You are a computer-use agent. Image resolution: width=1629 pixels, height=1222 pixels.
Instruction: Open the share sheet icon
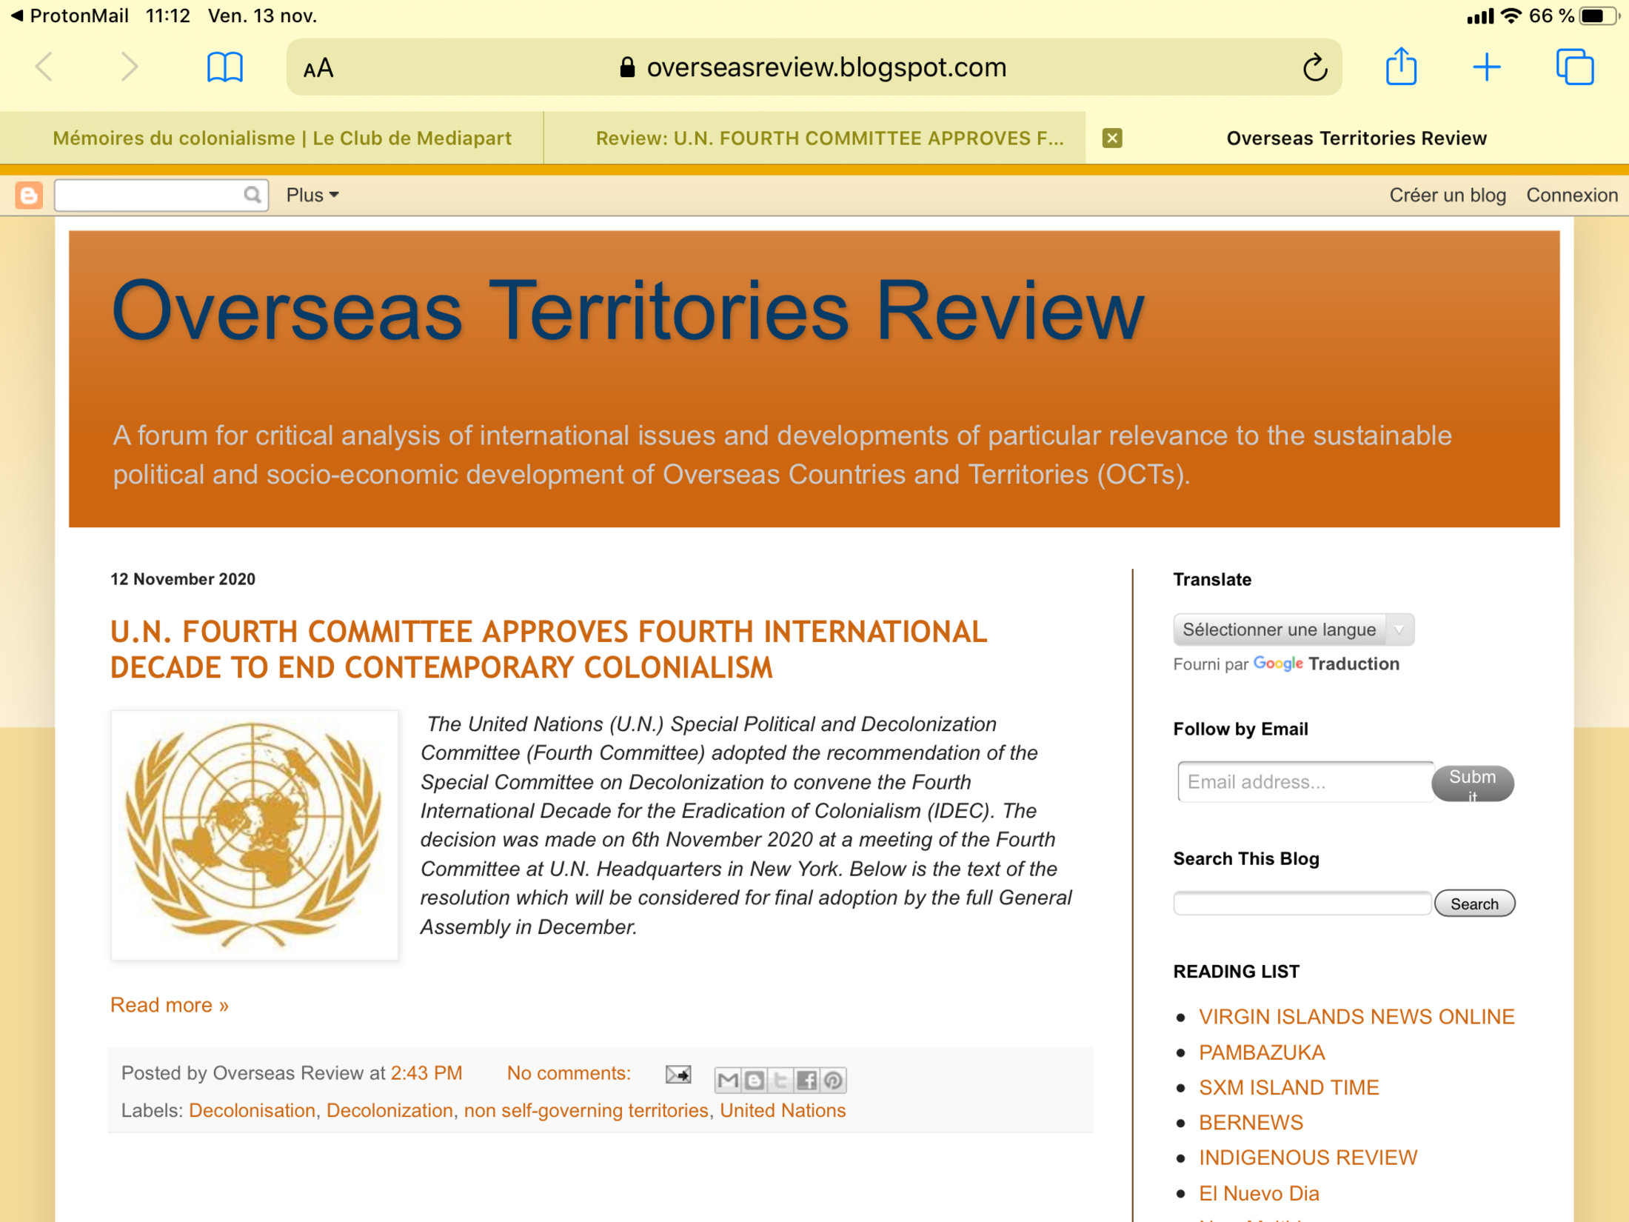1401,67
